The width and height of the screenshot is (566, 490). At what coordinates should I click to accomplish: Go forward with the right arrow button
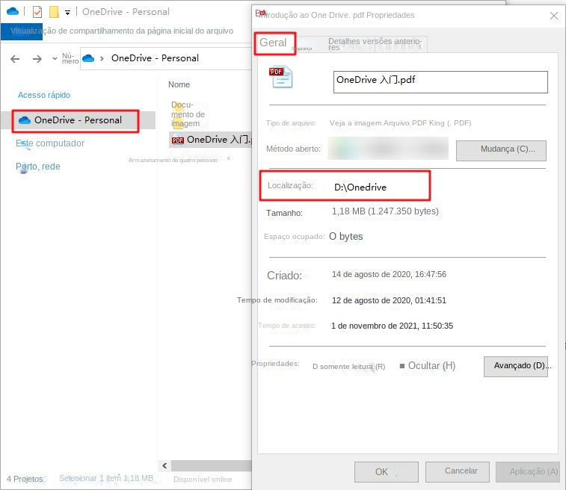[37, 58]
